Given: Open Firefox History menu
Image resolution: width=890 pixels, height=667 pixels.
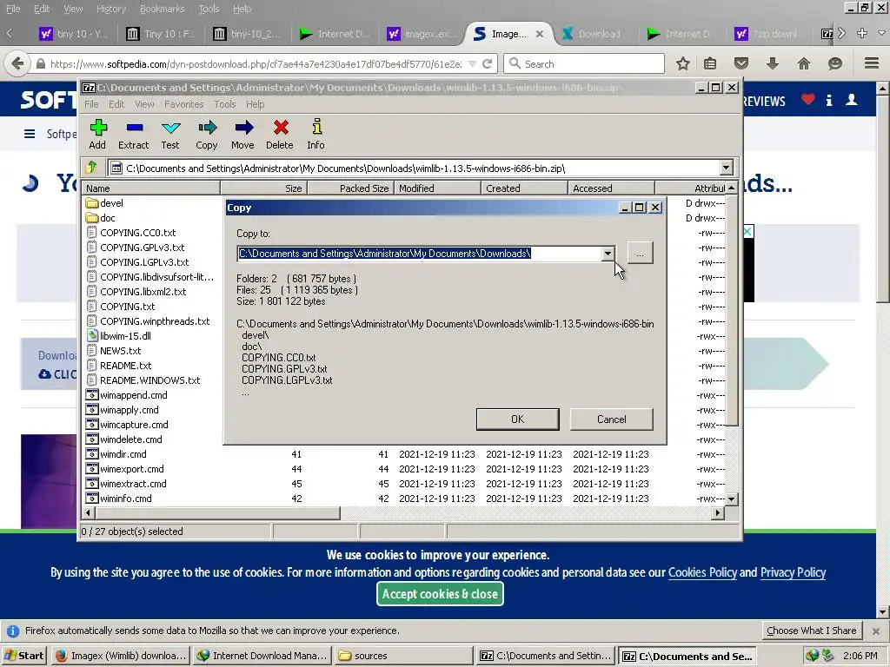Looking at the screenshot, I should (110, 9).
